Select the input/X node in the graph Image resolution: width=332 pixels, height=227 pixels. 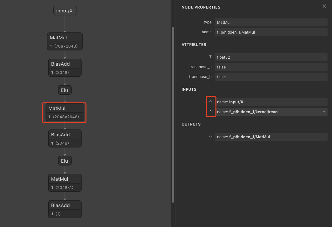[65, 10]
